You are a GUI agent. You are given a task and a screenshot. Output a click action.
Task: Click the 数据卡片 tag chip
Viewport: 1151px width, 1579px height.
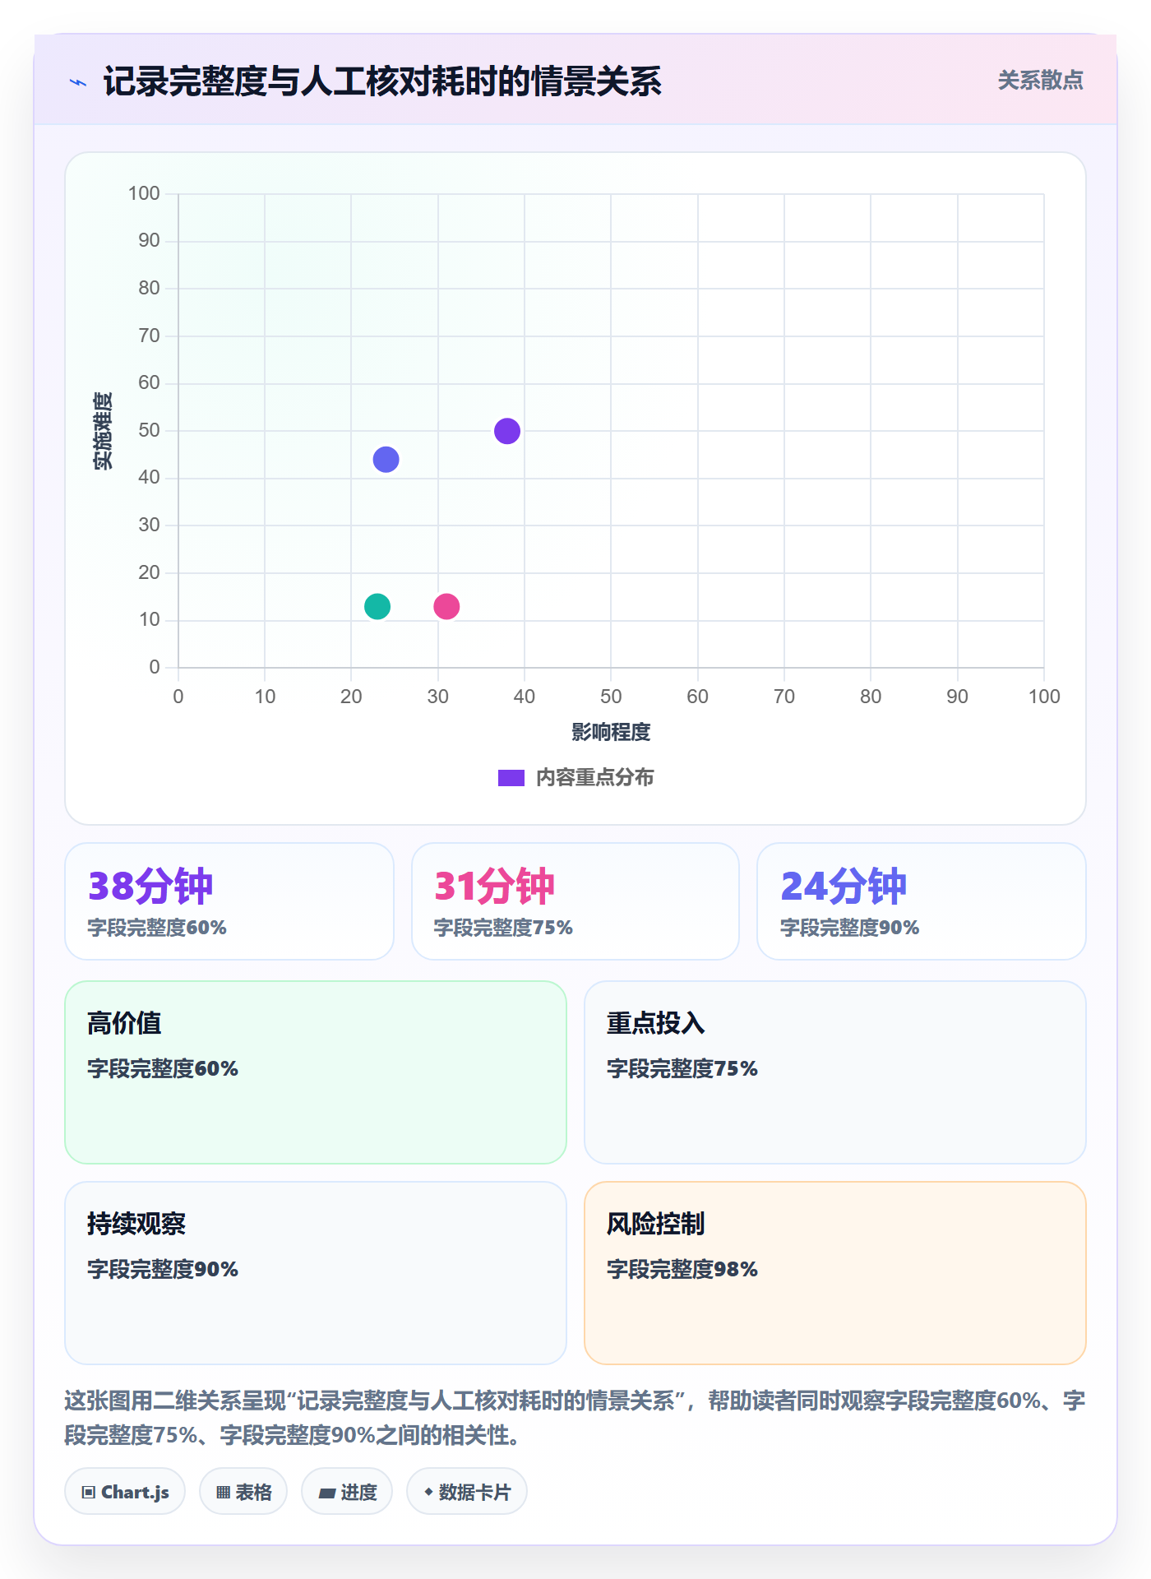467,1492
